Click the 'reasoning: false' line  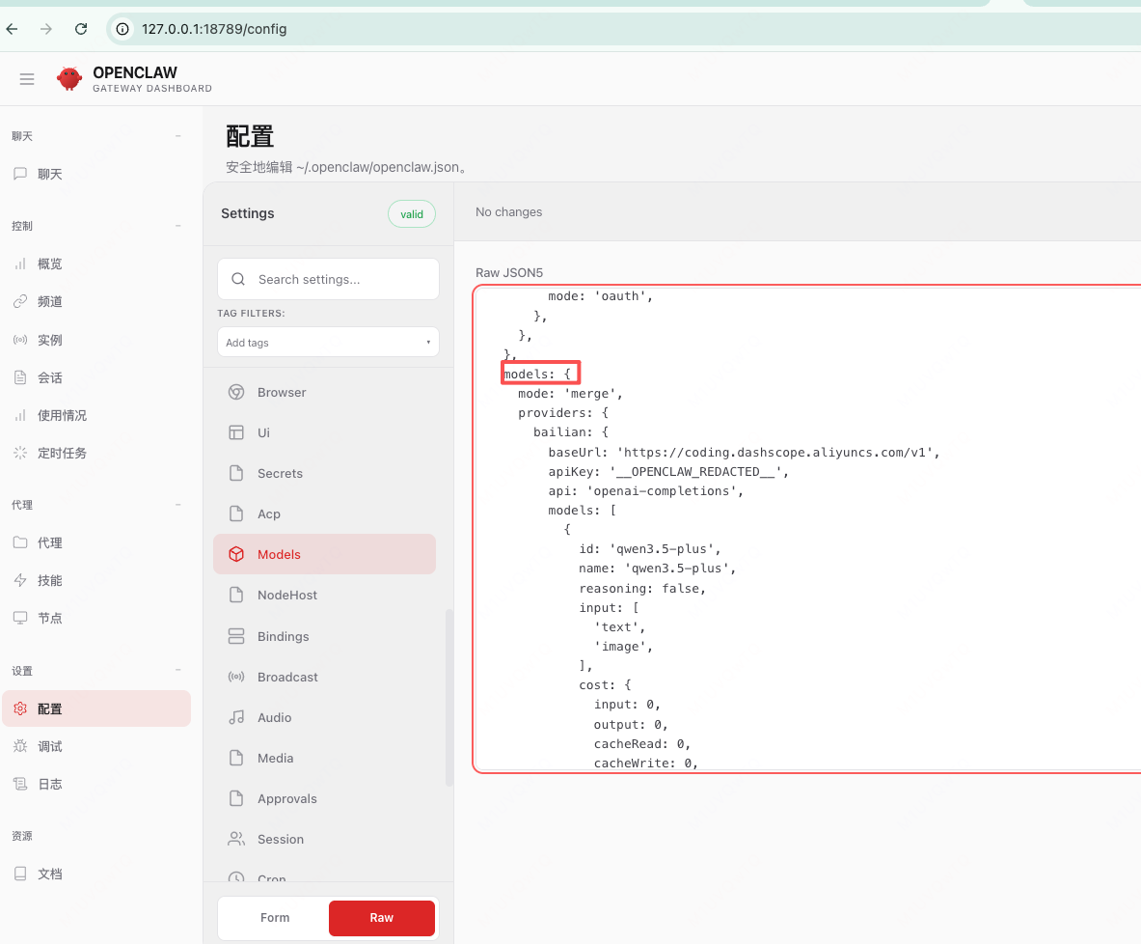[x=641, y=589]
